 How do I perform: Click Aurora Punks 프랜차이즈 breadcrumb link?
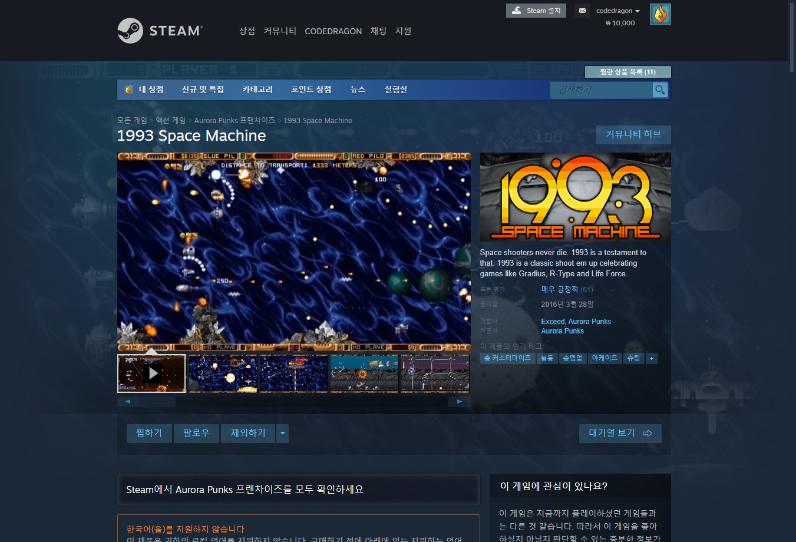tap(234, 120)
